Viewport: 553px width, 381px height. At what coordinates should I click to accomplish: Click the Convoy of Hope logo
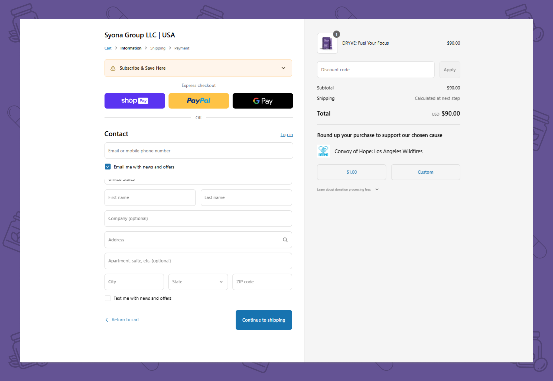coord(323,151)
